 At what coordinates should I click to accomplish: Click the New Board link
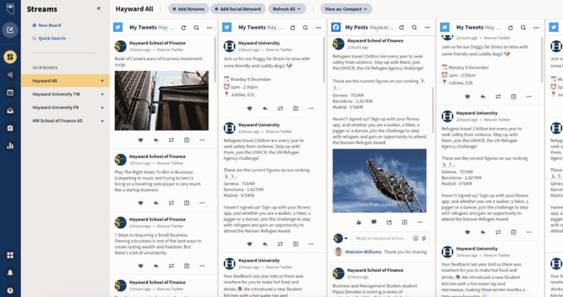(49, 25)
